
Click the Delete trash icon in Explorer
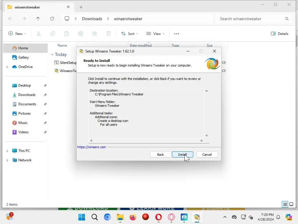point(108,34)
